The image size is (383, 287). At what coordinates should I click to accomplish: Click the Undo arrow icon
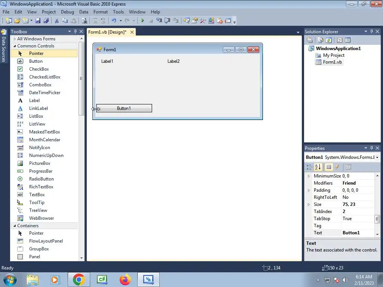pos(114,21)
